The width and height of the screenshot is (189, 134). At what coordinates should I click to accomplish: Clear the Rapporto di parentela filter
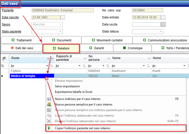(84, 66)
